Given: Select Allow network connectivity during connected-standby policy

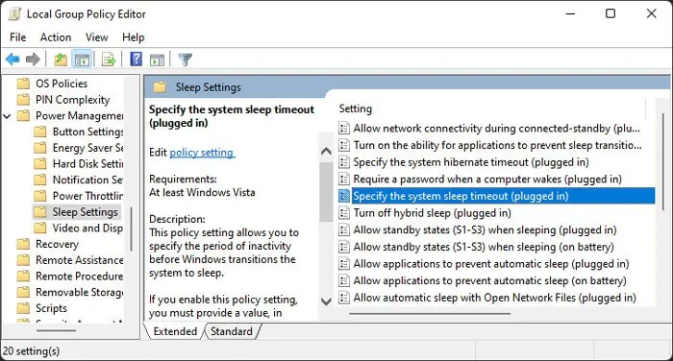Looking at the screenshot, I should point(497,129).
